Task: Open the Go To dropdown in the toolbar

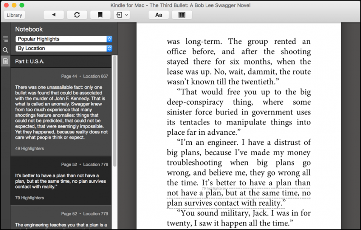Action: (x=122, y=15)
